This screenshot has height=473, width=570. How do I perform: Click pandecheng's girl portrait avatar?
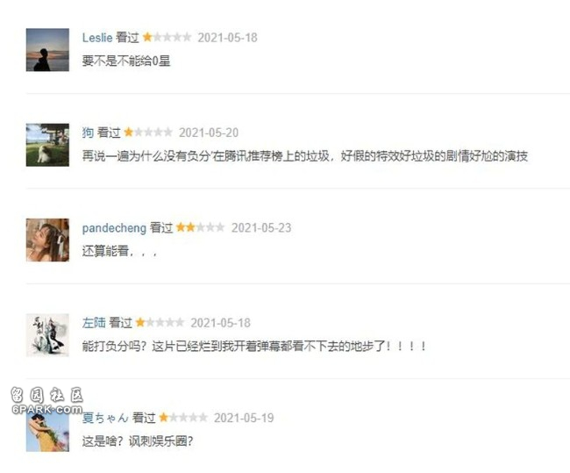[x=47, y=240]
